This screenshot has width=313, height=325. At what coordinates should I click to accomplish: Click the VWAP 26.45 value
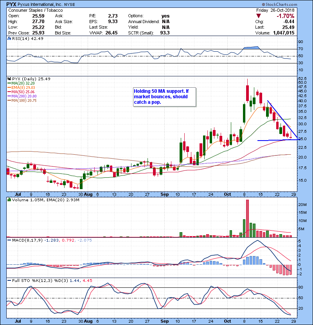click(112, 33)
